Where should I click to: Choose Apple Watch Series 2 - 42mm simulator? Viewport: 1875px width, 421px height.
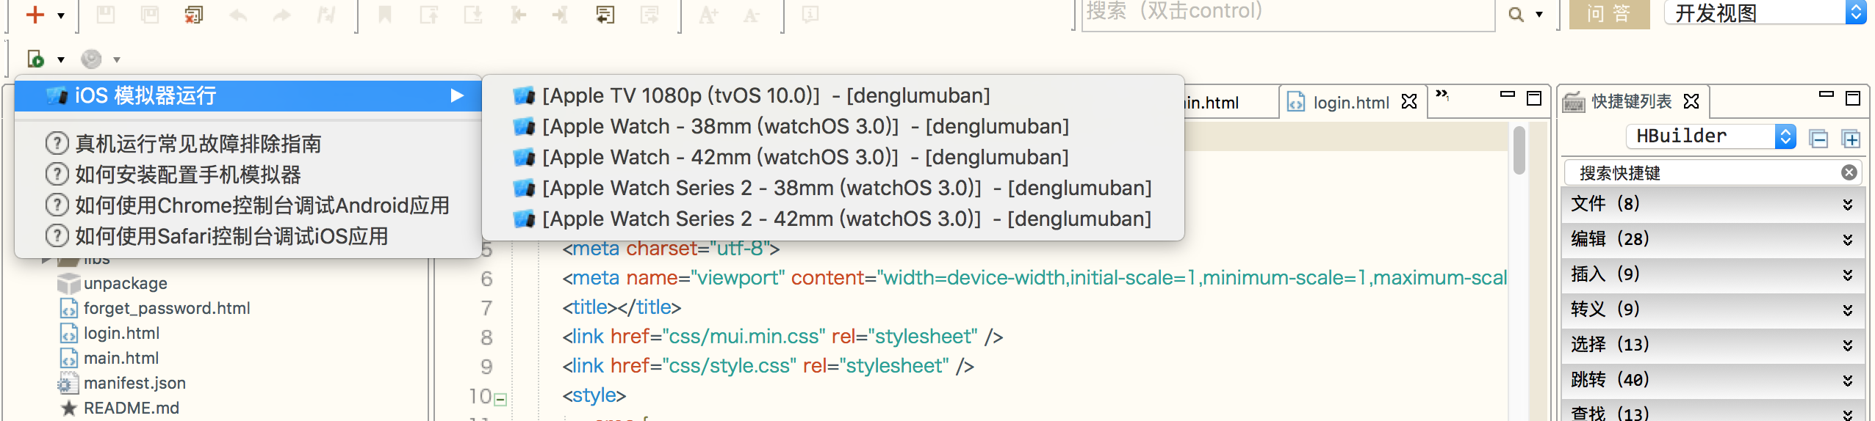(846, 219)
